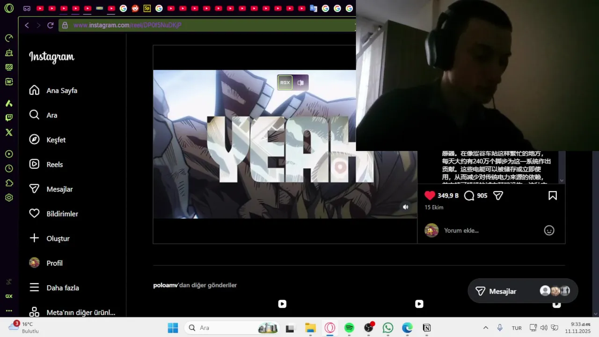The width and height of the screenshot is (599, 337).
Task: Open Spotify from taskbar
Action: point(349,328)
